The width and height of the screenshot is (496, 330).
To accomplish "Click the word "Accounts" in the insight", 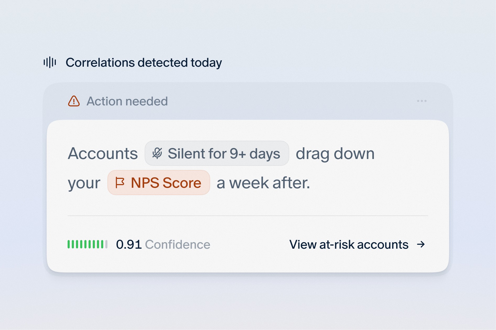I will click(103, 153).
